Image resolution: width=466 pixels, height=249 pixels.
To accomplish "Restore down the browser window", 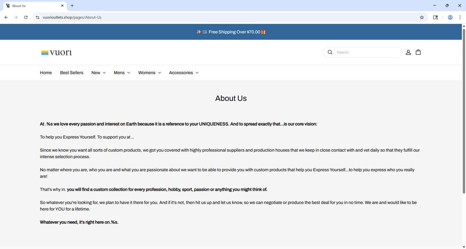I will [447, 6].
